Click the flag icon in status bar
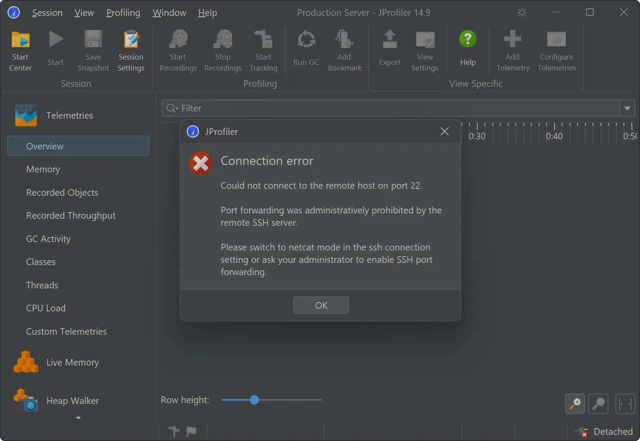The height and width of the screenshot is (441, 640). click(191, 431)
